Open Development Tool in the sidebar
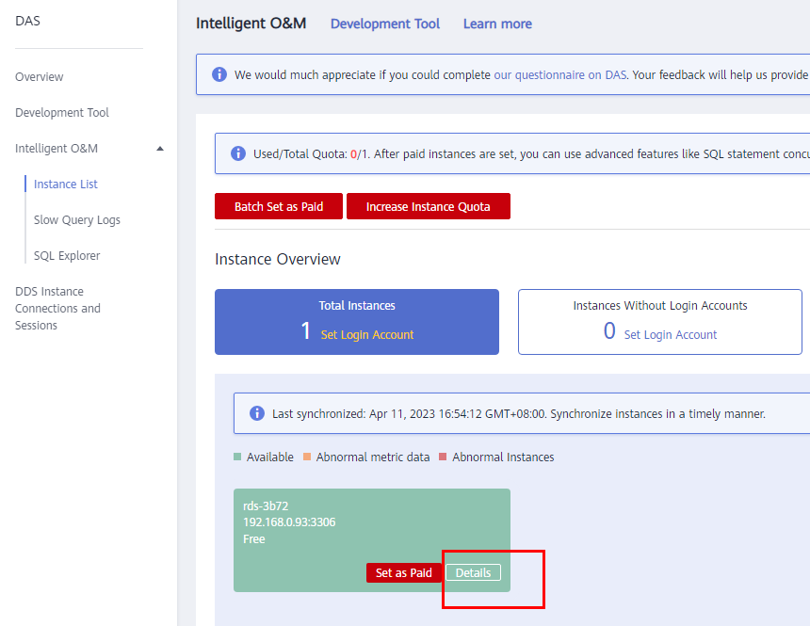Screen dimensions: 810x626 pyautogui.click(x=62, y=113)
